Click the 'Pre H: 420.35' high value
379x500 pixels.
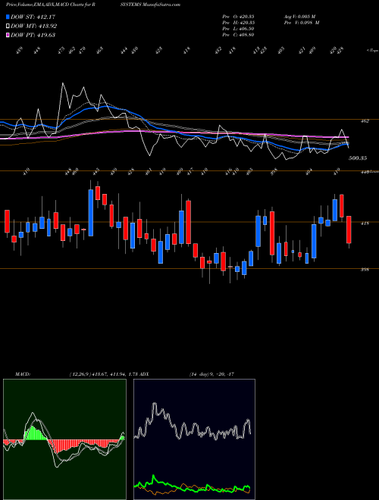(x=238, y=23)
